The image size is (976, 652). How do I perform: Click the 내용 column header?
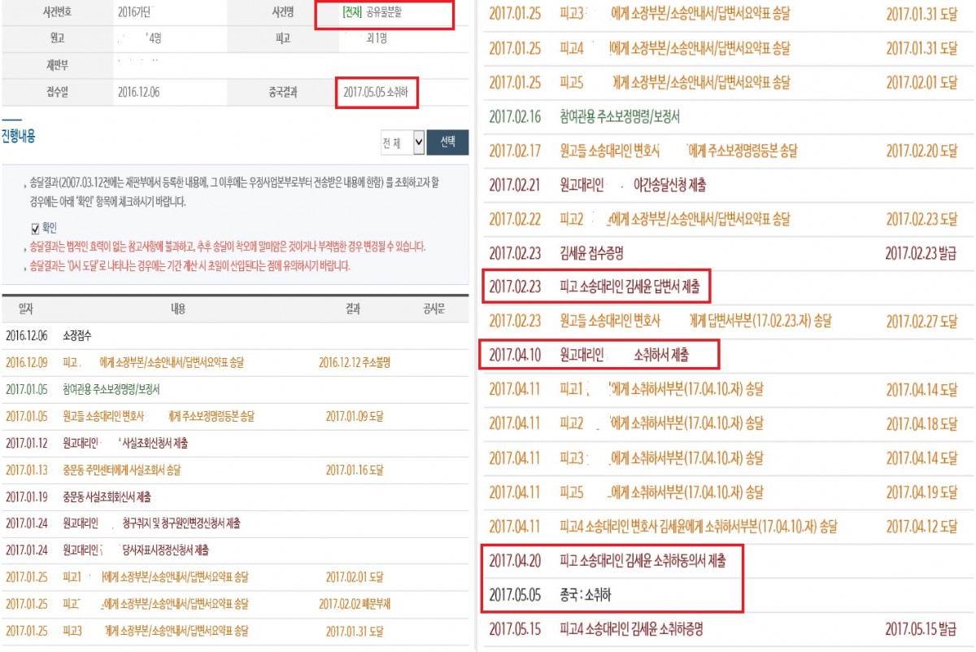point(179,309)
